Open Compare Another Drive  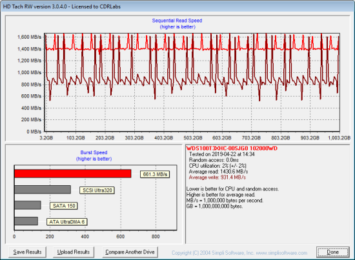click(130, 252)
